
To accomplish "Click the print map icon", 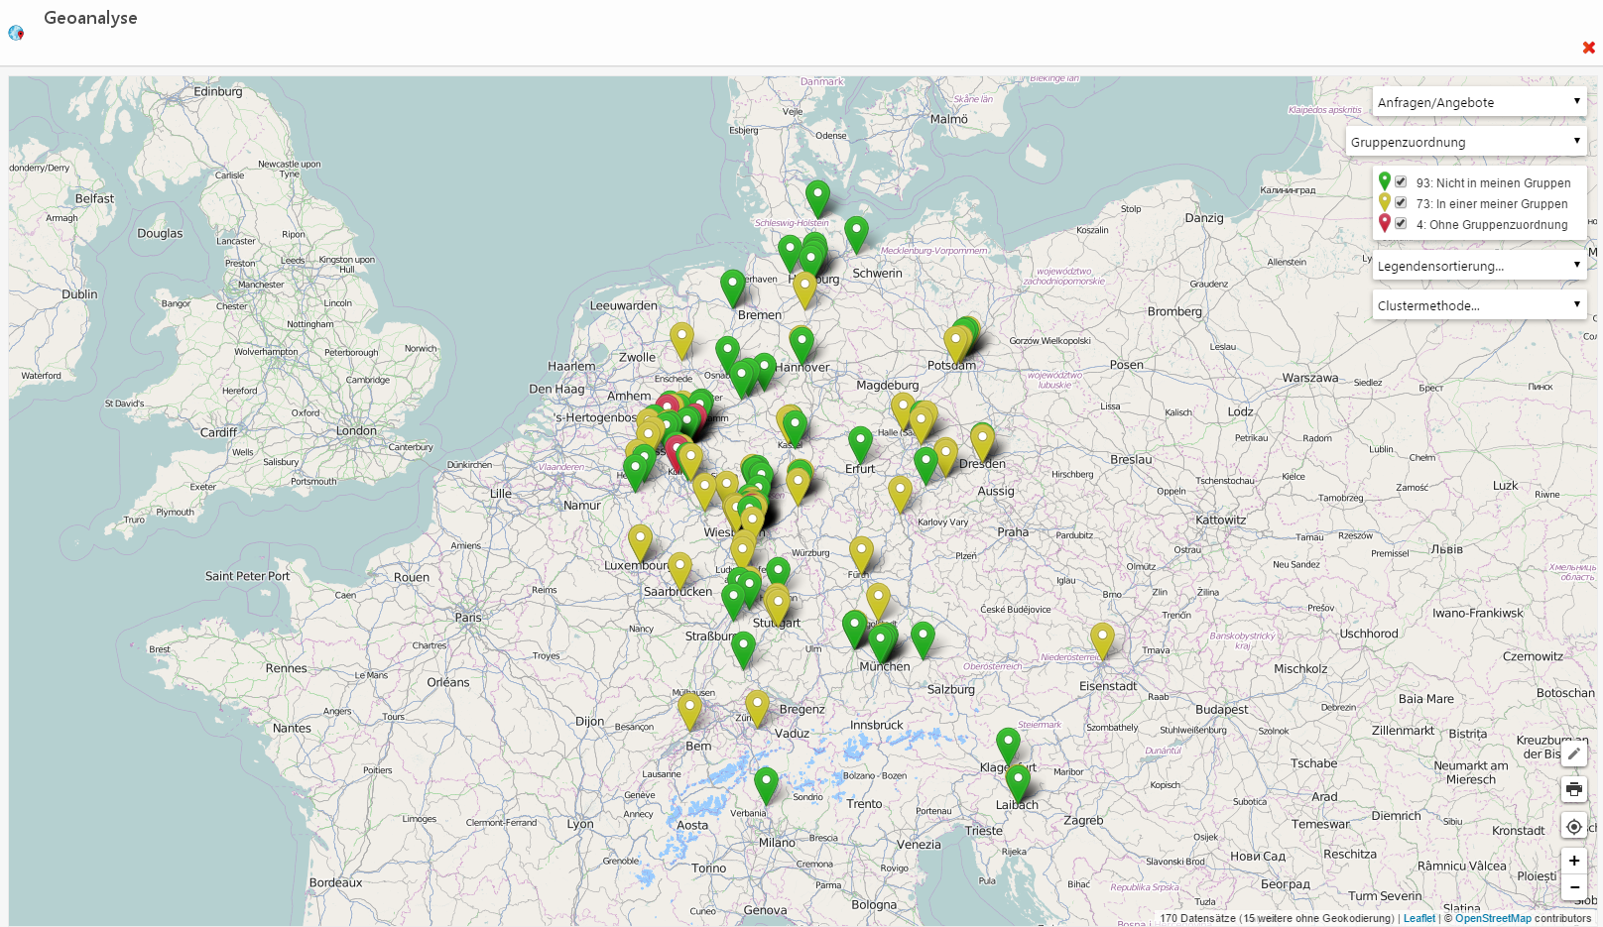I will coord(1574,790).
